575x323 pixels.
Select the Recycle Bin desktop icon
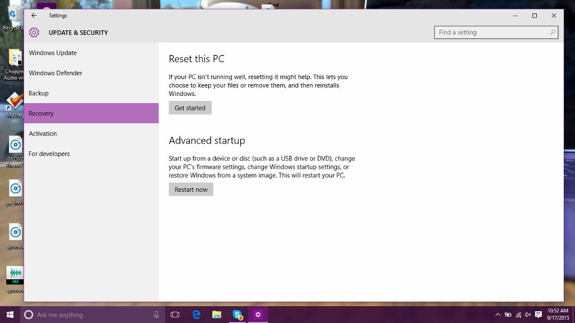tap(13, 19)
